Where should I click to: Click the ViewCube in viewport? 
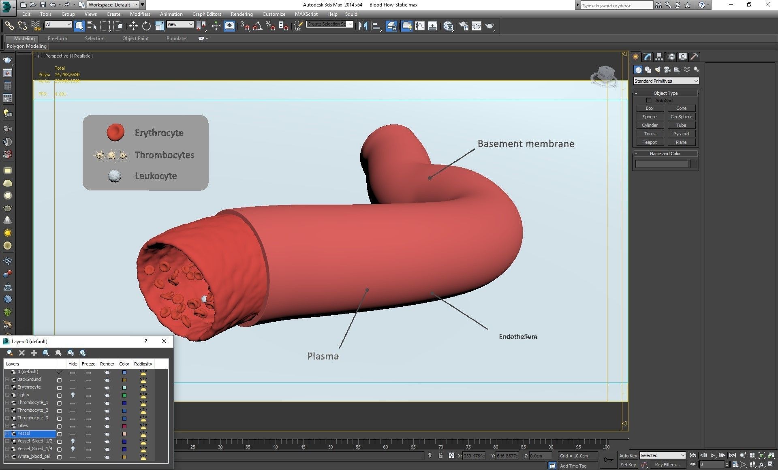(605, 75)
